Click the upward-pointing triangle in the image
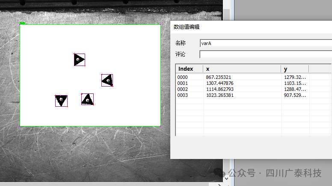 [x=87, y=99]
